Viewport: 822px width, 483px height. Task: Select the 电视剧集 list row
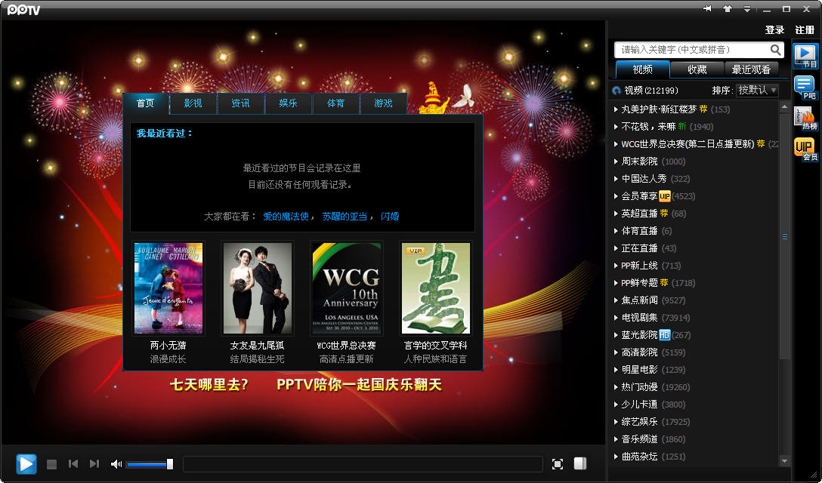point(695,318)
